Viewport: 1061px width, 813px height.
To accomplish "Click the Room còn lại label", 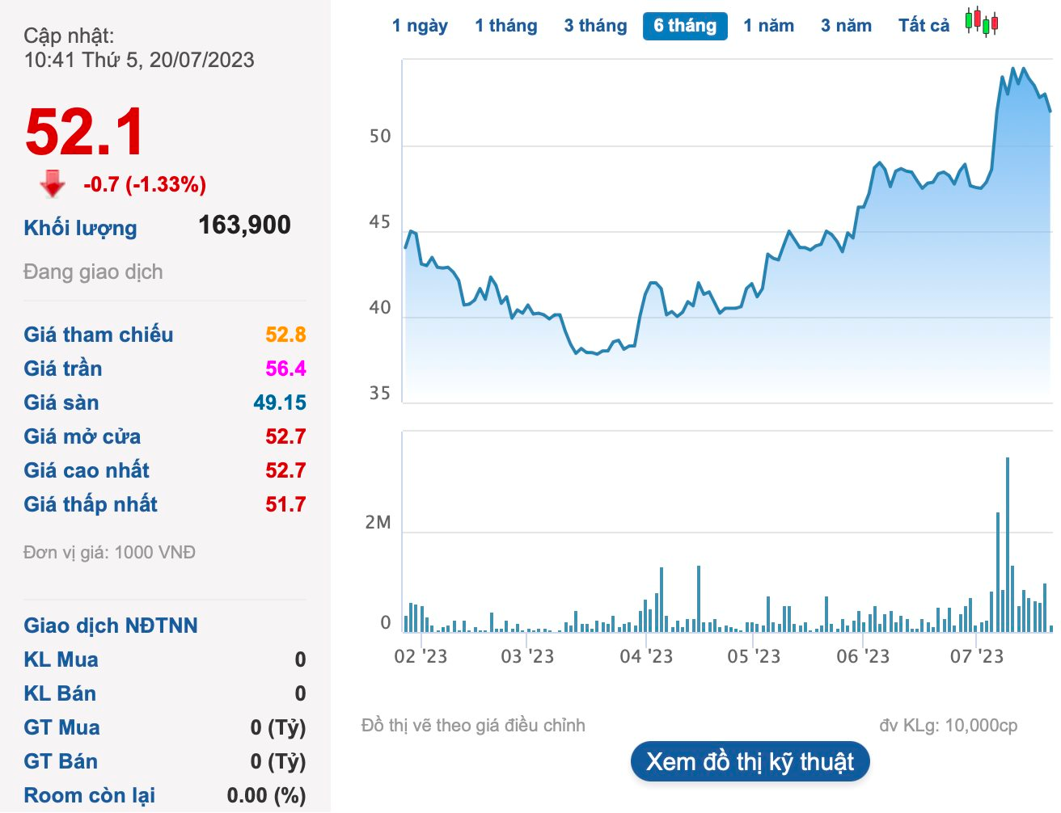I will [89, 795].
